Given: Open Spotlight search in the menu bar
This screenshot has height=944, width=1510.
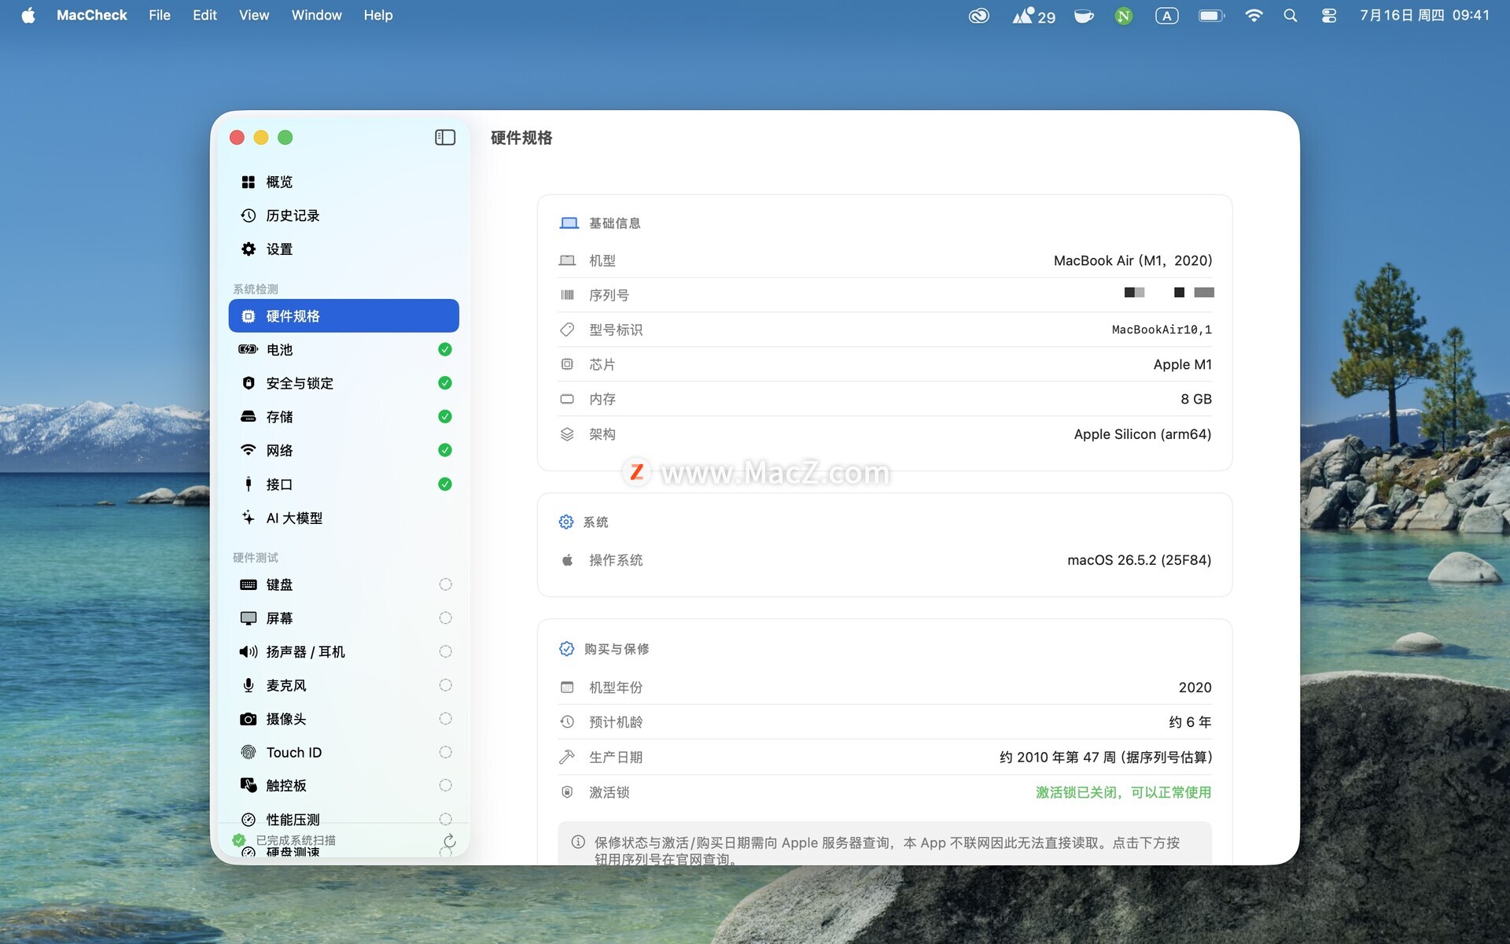Looking at the screenshot, I should click(x=1291, y=15).
